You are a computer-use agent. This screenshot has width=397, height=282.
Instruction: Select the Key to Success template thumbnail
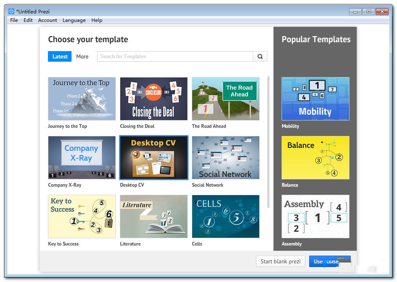[82, 216]
